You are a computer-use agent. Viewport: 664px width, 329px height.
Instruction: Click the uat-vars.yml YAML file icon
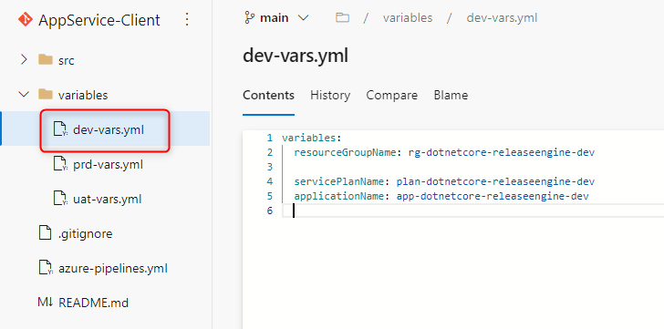coord(60,199)
